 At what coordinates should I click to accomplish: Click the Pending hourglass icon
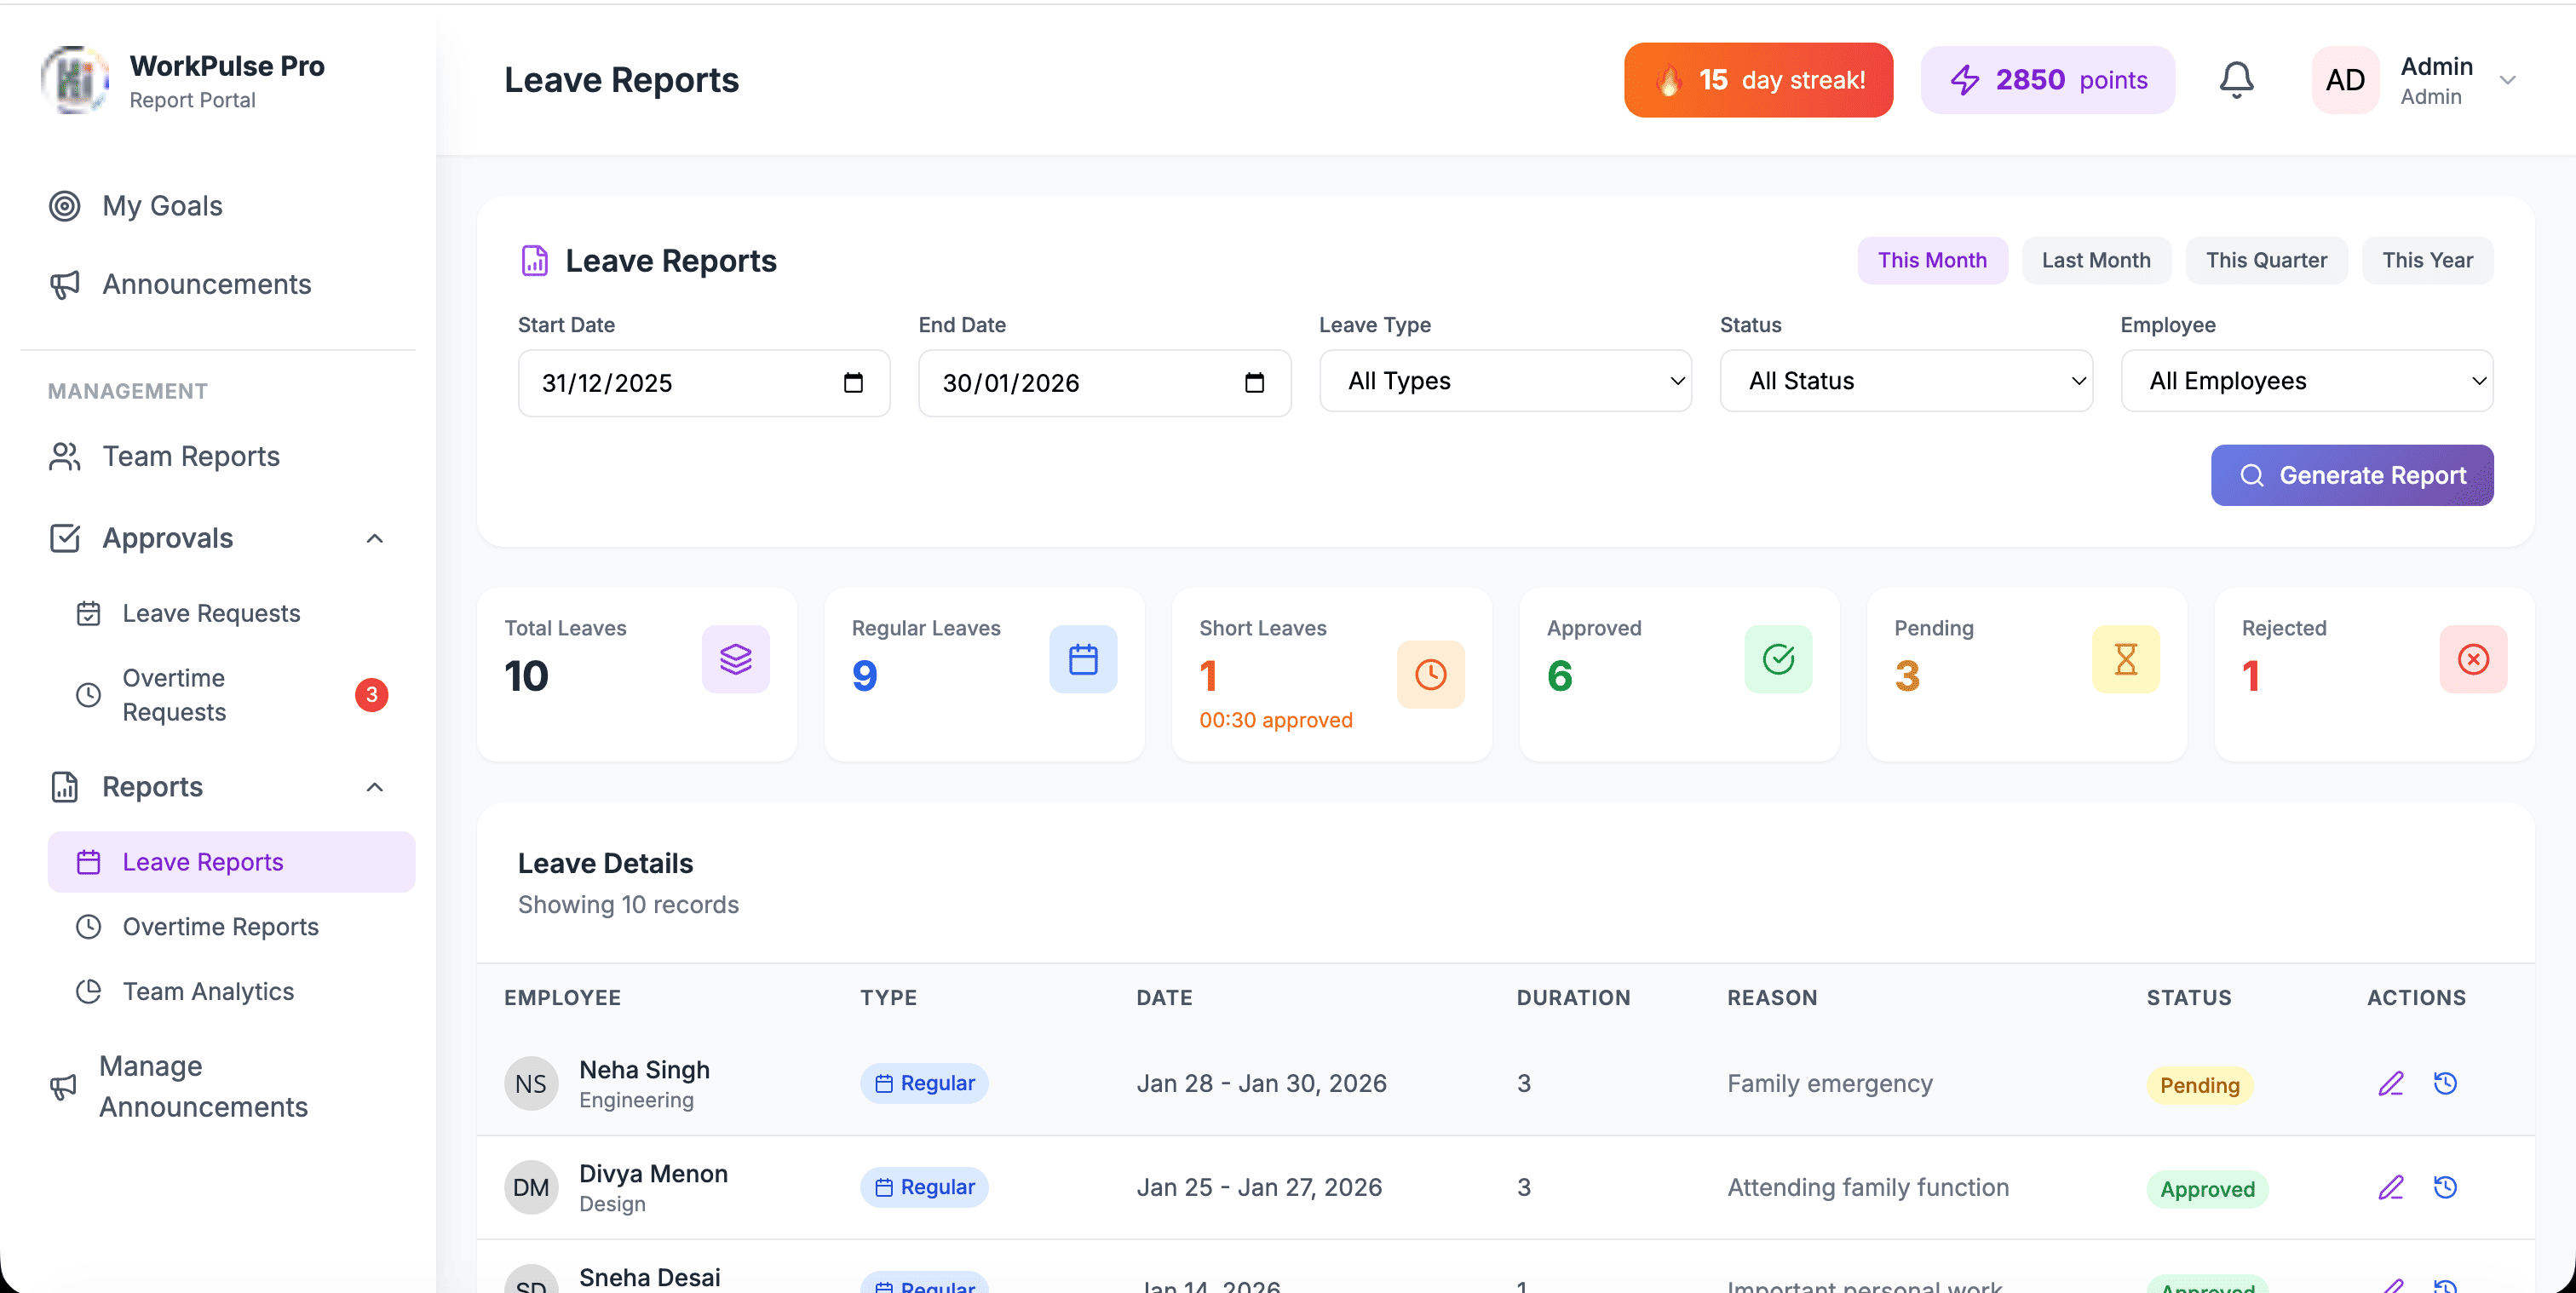tap(2125, 659)
